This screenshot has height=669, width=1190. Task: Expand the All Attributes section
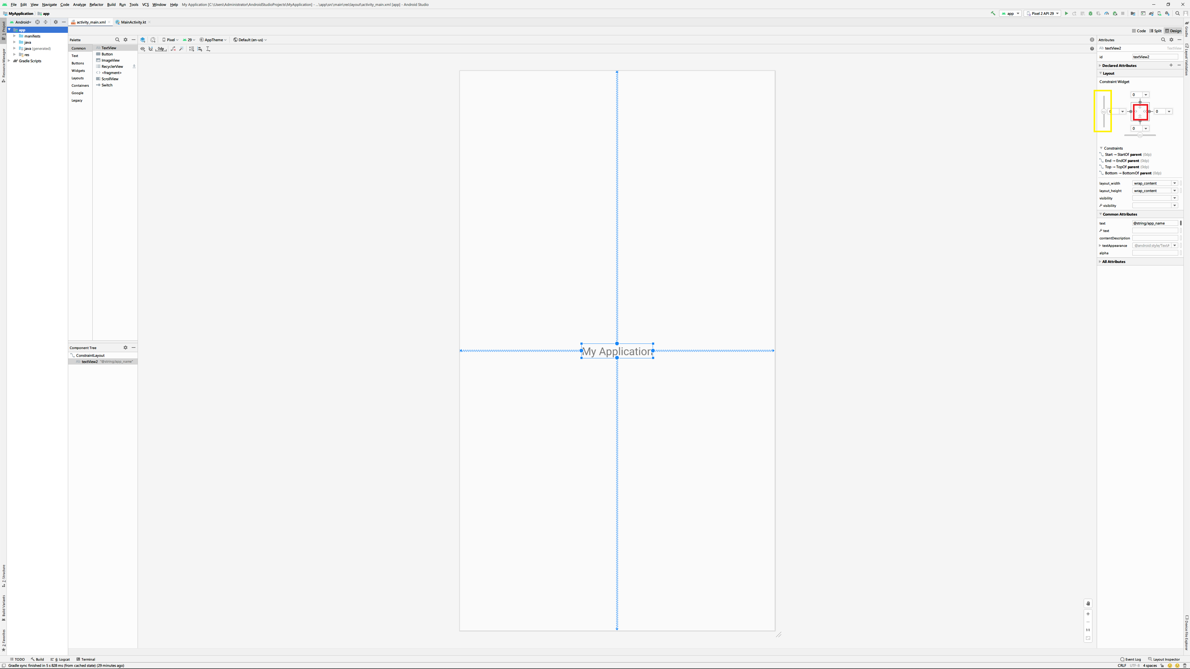[1113, 262]
